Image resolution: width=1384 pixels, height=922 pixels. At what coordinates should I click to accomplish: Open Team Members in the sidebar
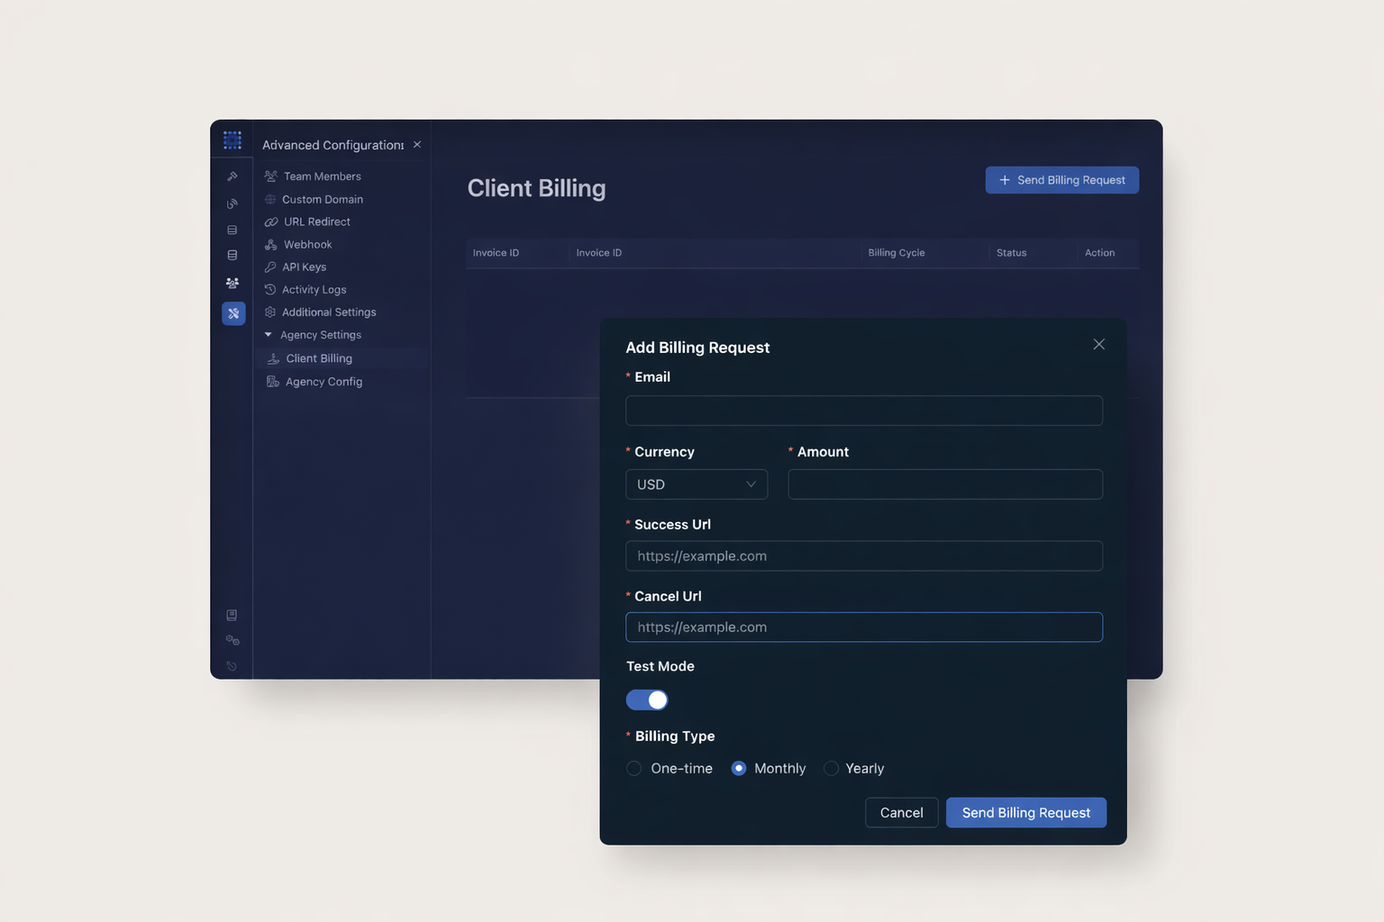pyautogui.click(x=322, y=176)
